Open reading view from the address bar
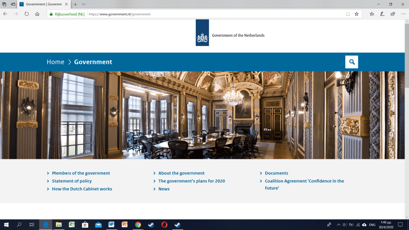The height and width of the screenshot is (230, 409). (348, 14)
